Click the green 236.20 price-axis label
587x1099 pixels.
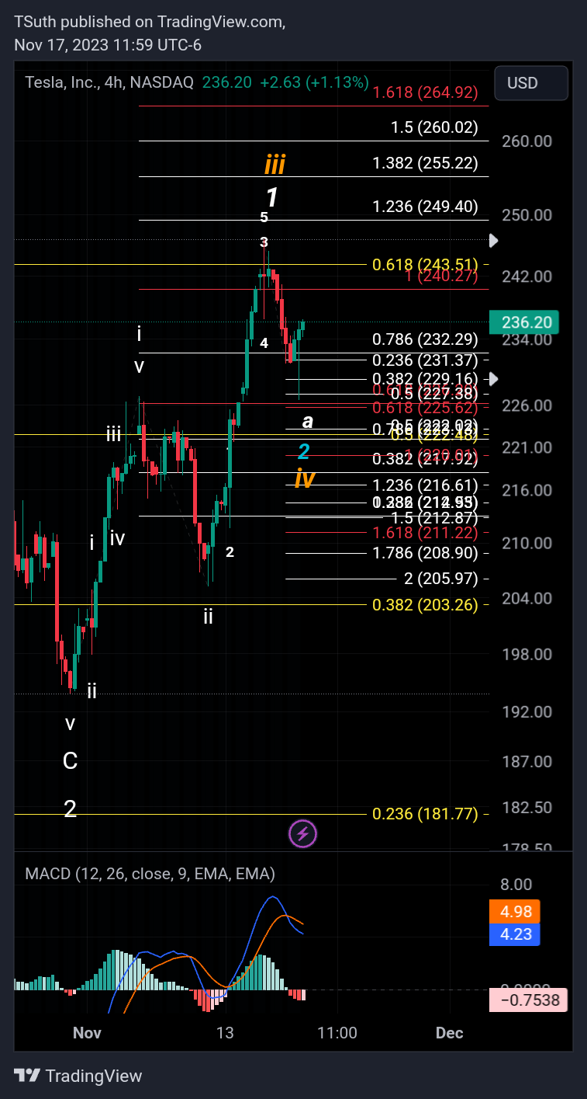pos(526,322)
